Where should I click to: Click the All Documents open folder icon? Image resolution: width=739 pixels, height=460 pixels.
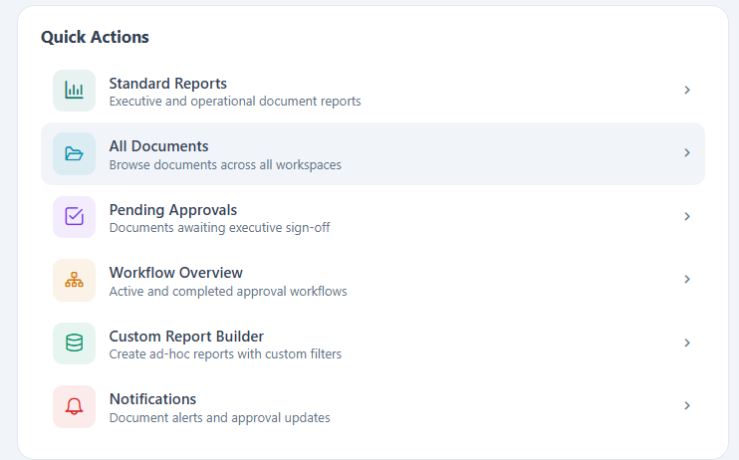[74, 153]
